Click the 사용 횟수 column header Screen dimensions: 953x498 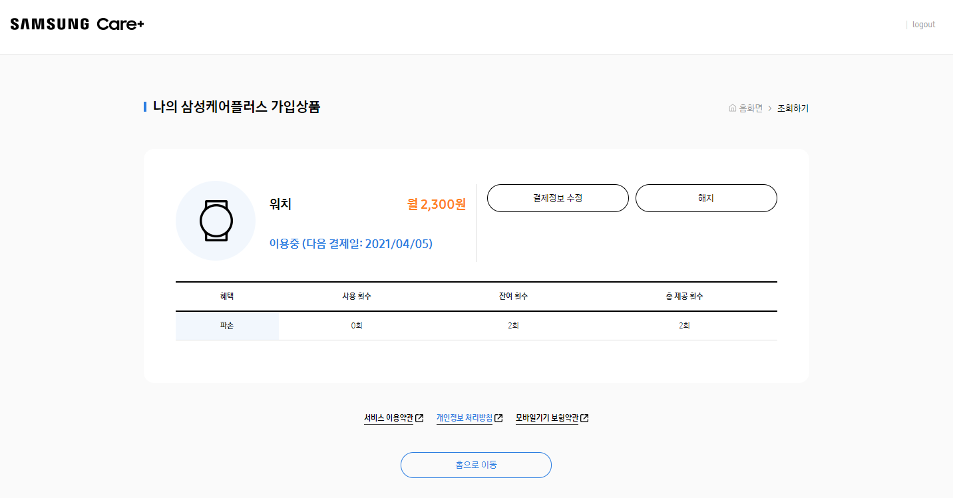click(357, 297)
